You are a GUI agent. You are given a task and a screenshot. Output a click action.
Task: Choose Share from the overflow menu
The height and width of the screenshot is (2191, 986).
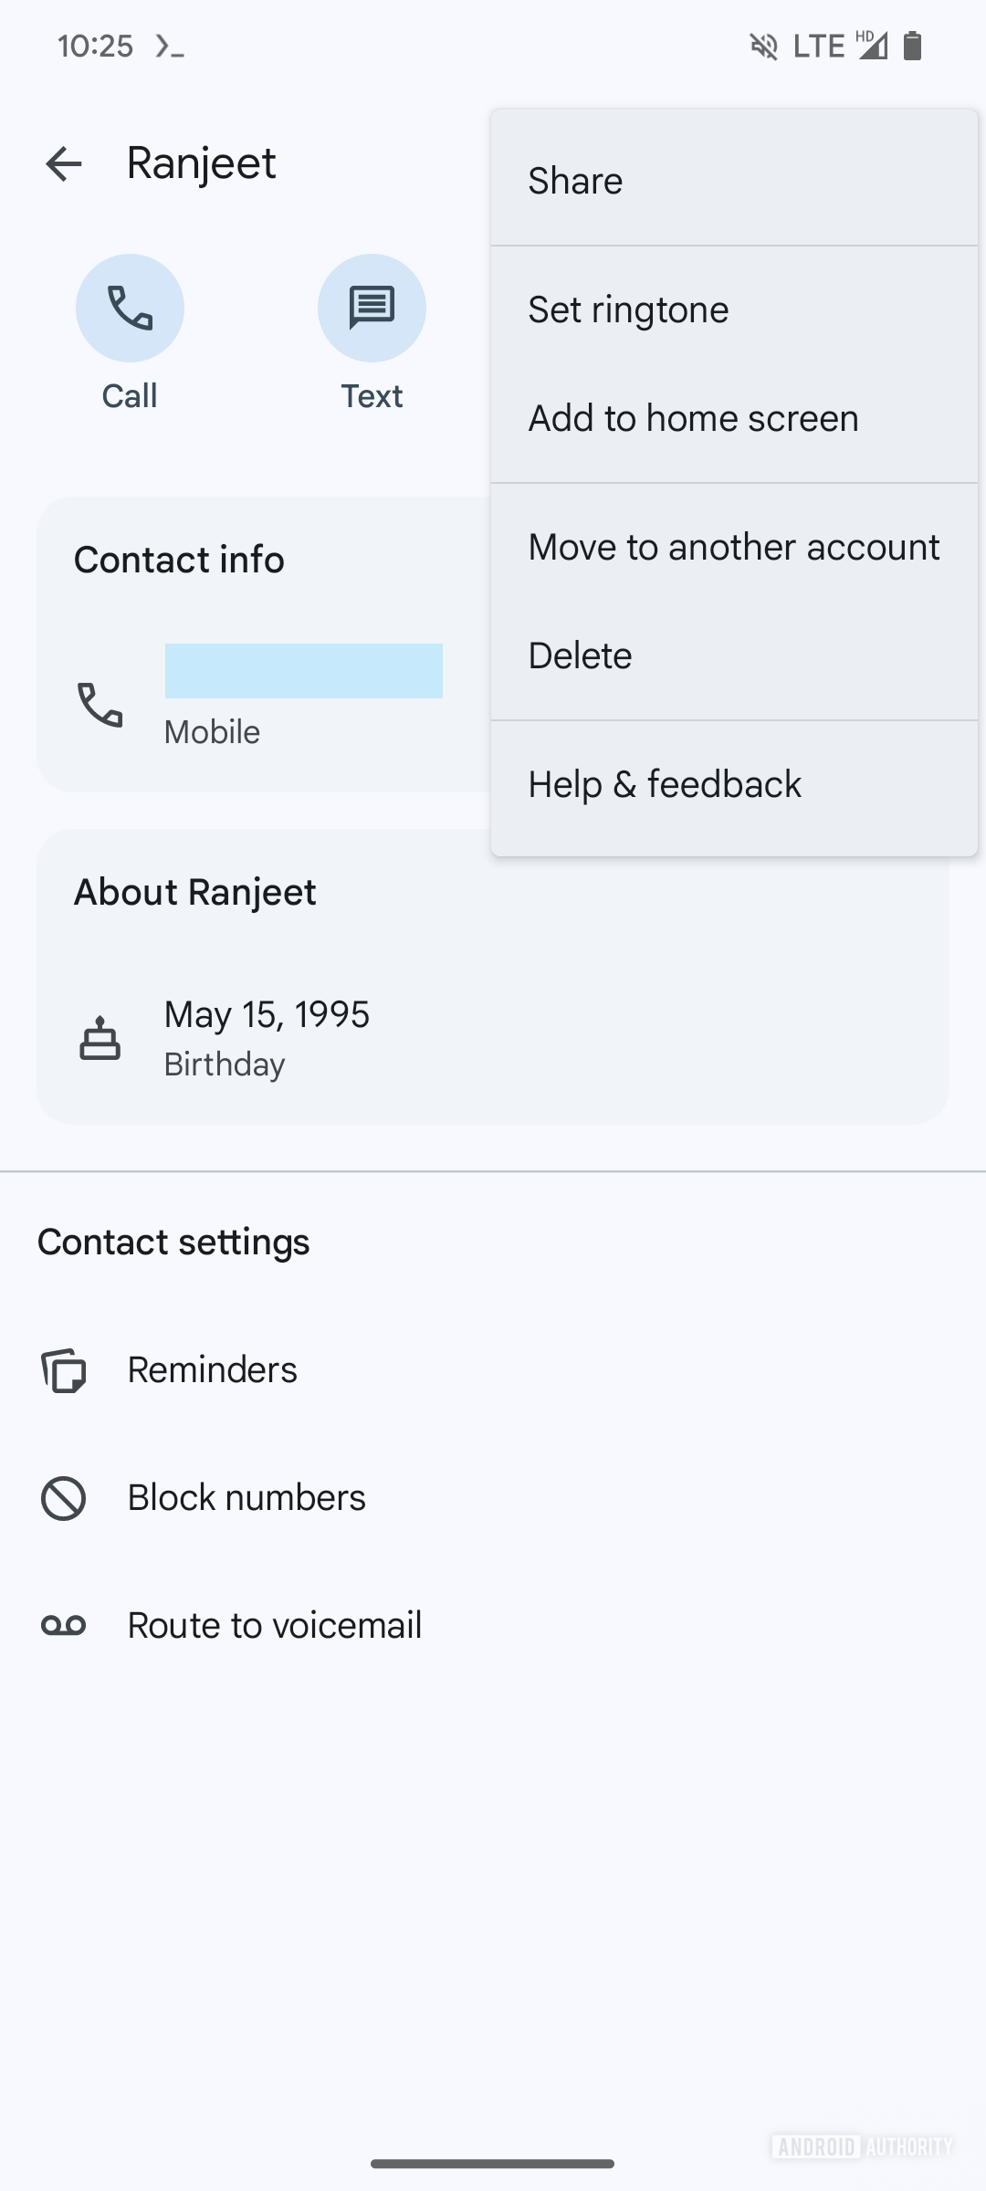[x=575, y=181]
